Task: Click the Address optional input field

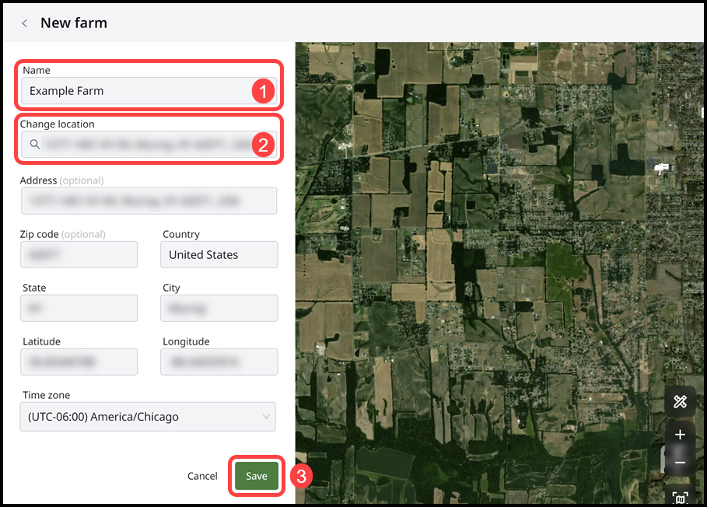Action: pyautogui.click(x=149, y=201)
